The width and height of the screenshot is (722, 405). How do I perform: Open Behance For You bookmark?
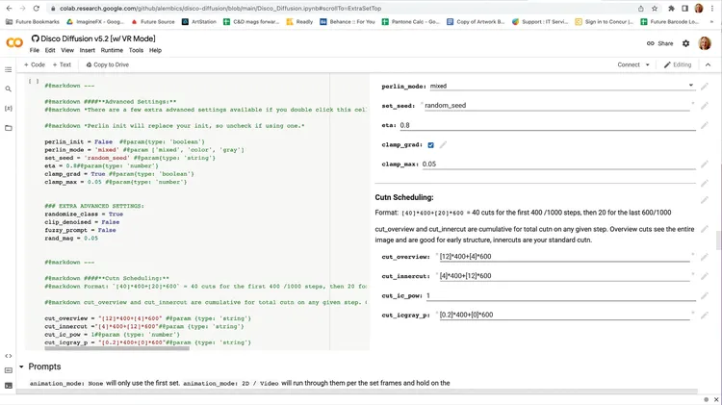(x=348, y=21)
